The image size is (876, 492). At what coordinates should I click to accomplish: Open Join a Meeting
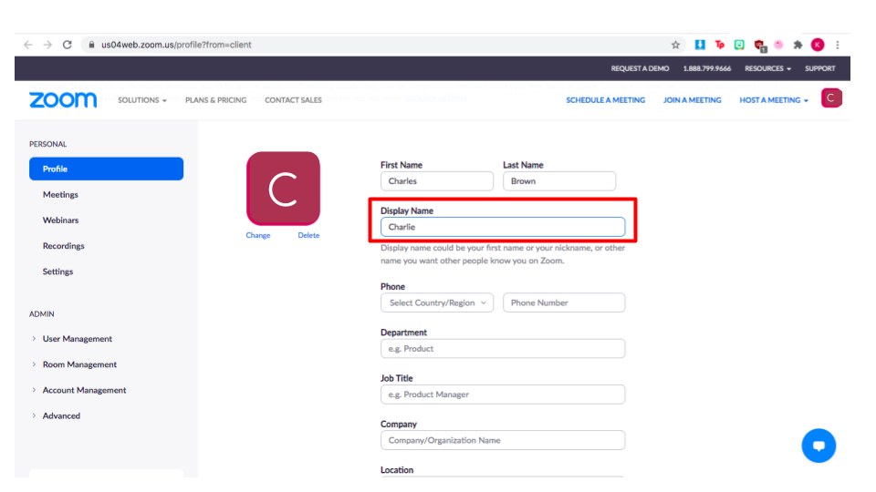click(x=693, y=100)
